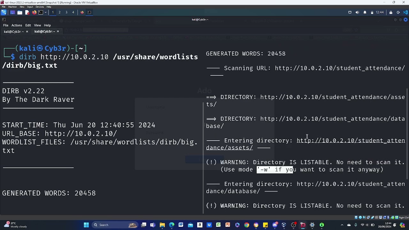Click the Scanning URL student_attendance link

pos(340,68)
